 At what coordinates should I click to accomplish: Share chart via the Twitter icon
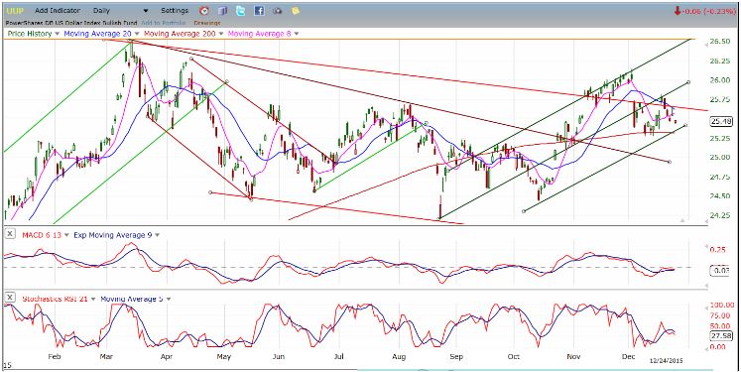tap(241, 10)
